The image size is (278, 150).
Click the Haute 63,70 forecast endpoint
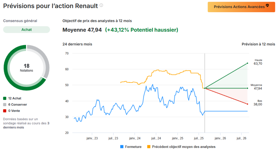[x=247, y=63]
